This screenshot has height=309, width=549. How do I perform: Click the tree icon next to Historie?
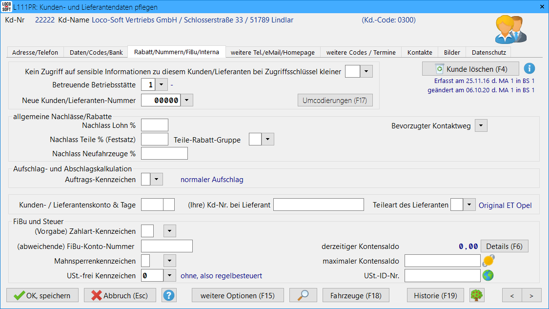point(477,295)
